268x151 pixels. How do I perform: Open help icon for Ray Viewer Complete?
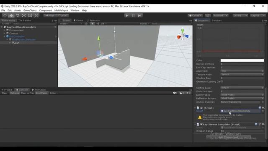pos(256,124)
